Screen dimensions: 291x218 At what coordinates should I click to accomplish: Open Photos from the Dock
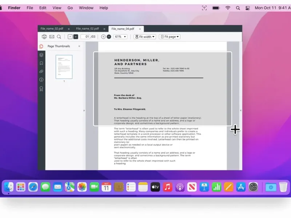tap(82, 187)
